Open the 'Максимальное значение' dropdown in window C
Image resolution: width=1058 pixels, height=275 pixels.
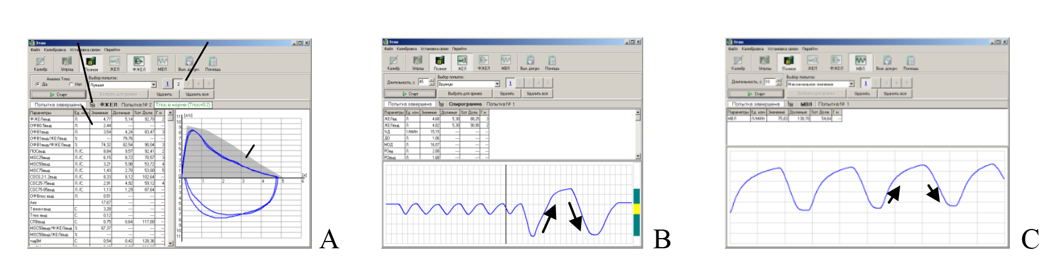(851, 84)
